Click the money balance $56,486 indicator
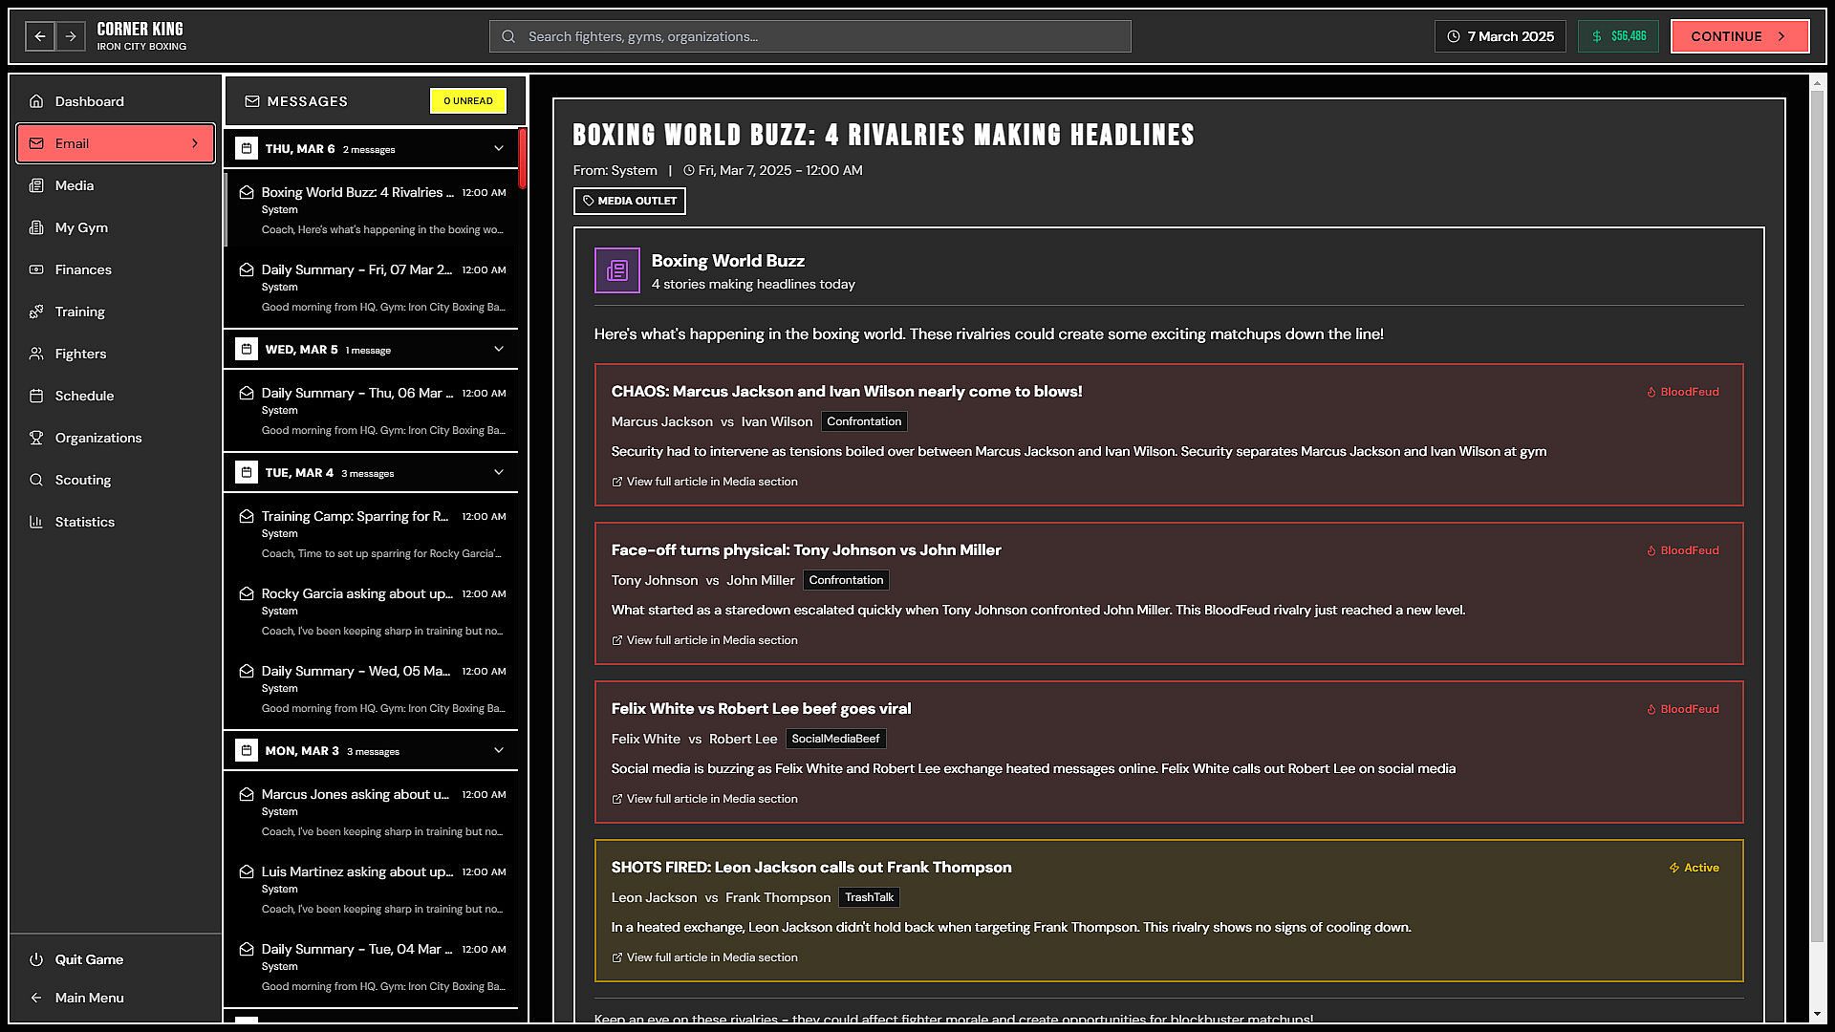The height and width of the screenshot is (1032, 1835). (x=1618, y=36)
